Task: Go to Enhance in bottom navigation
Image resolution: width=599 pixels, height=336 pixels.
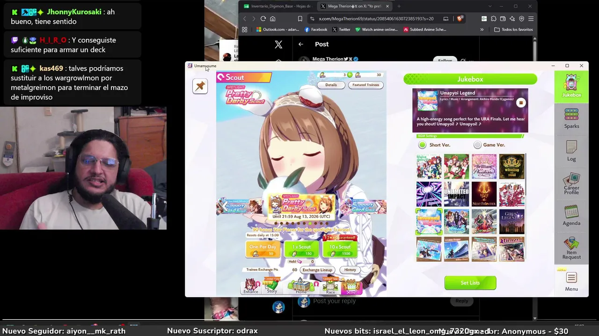Action: [x=251, y=286]
